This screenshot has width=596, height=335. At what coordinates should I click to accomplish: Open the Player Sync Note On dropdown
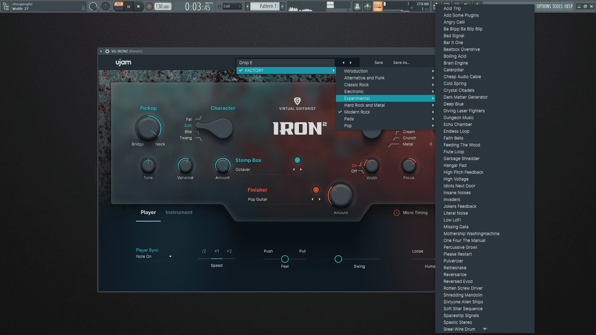click(154, 257)
